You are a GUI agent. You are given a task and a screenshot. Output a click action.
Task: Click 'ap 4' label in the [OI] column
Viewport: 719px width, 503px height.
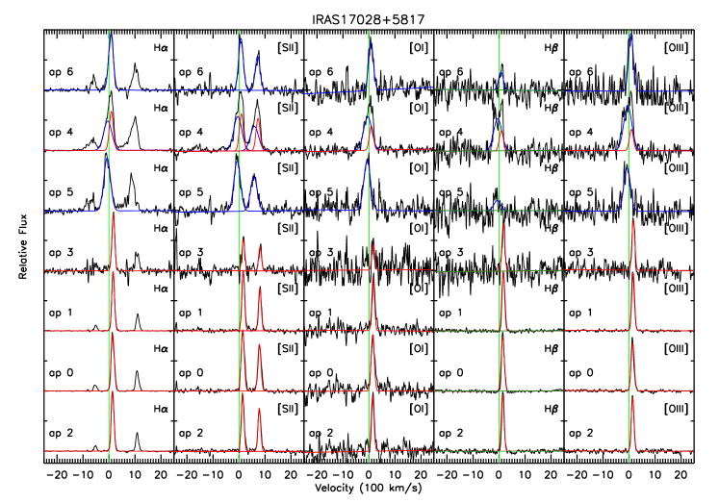[x=321, y=133]
